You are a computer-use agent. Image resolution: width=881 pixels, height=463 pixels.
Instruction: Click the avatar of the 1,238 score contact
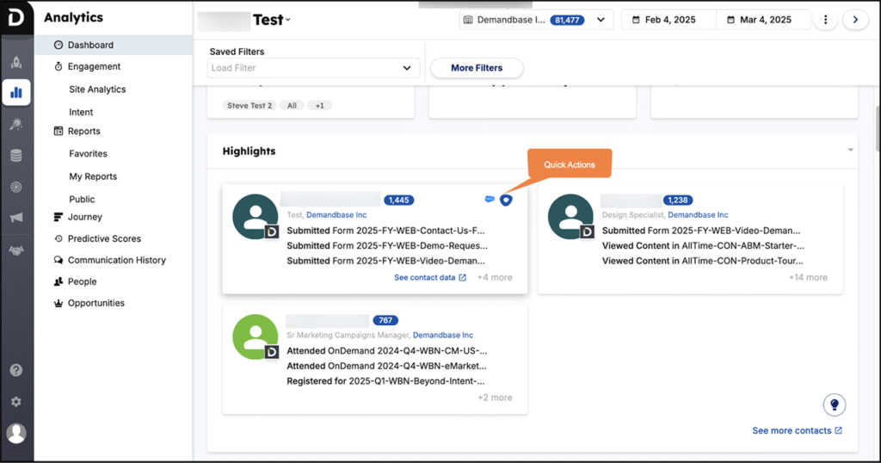click(571, 217)
